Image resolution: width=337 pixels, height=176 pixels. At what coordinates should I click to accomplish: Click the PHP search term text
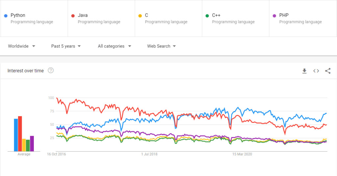[x=284, y=15]
